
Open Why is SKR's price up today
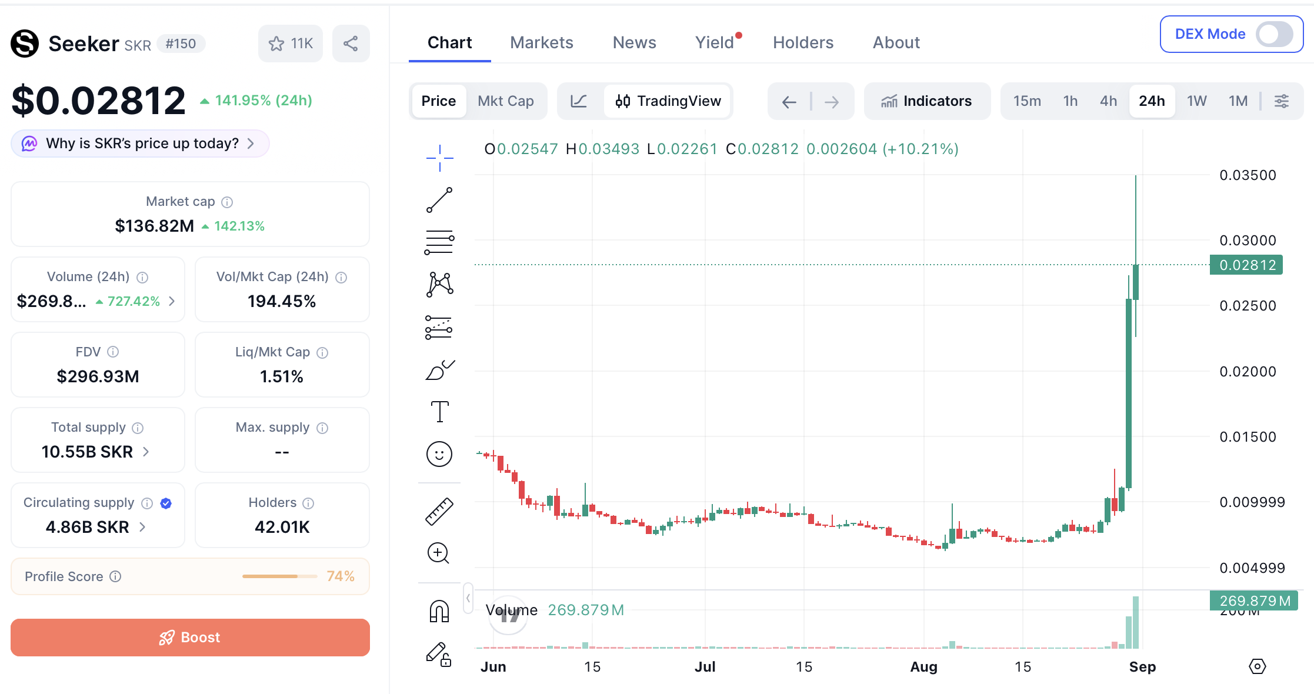tap(140, 144)
